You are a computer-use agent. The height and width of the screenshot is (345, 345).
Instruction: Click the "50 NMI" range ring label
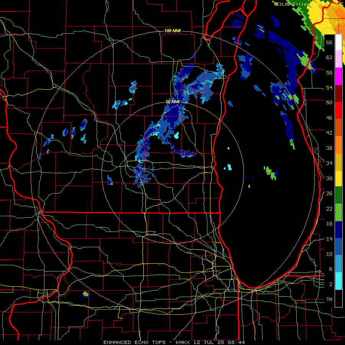[173, 102]
